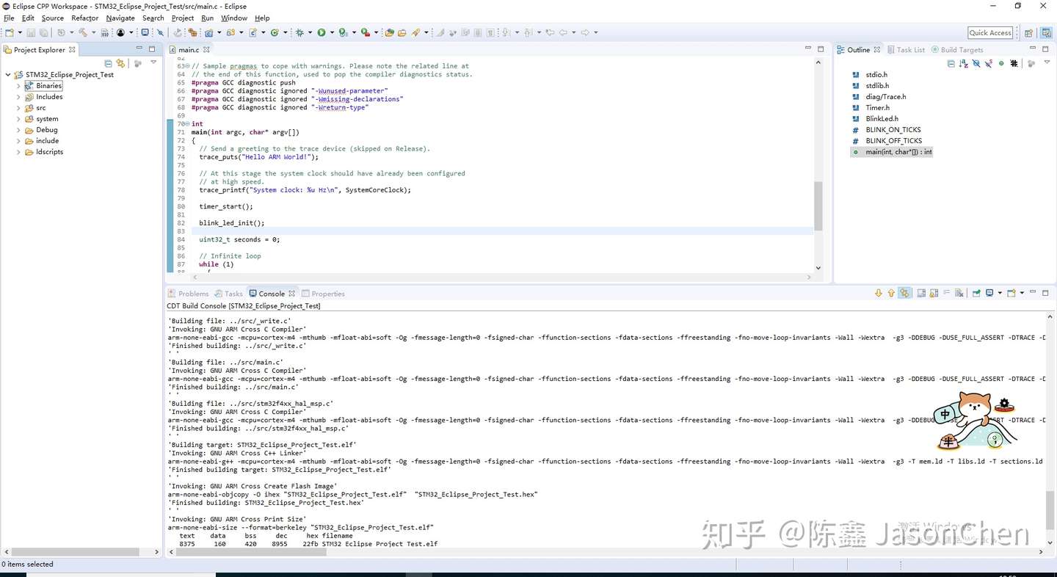The height and width of the screenshot is (577, 1057).
Task: Switch to the Task List tab
Action: (x=906, y=50)
